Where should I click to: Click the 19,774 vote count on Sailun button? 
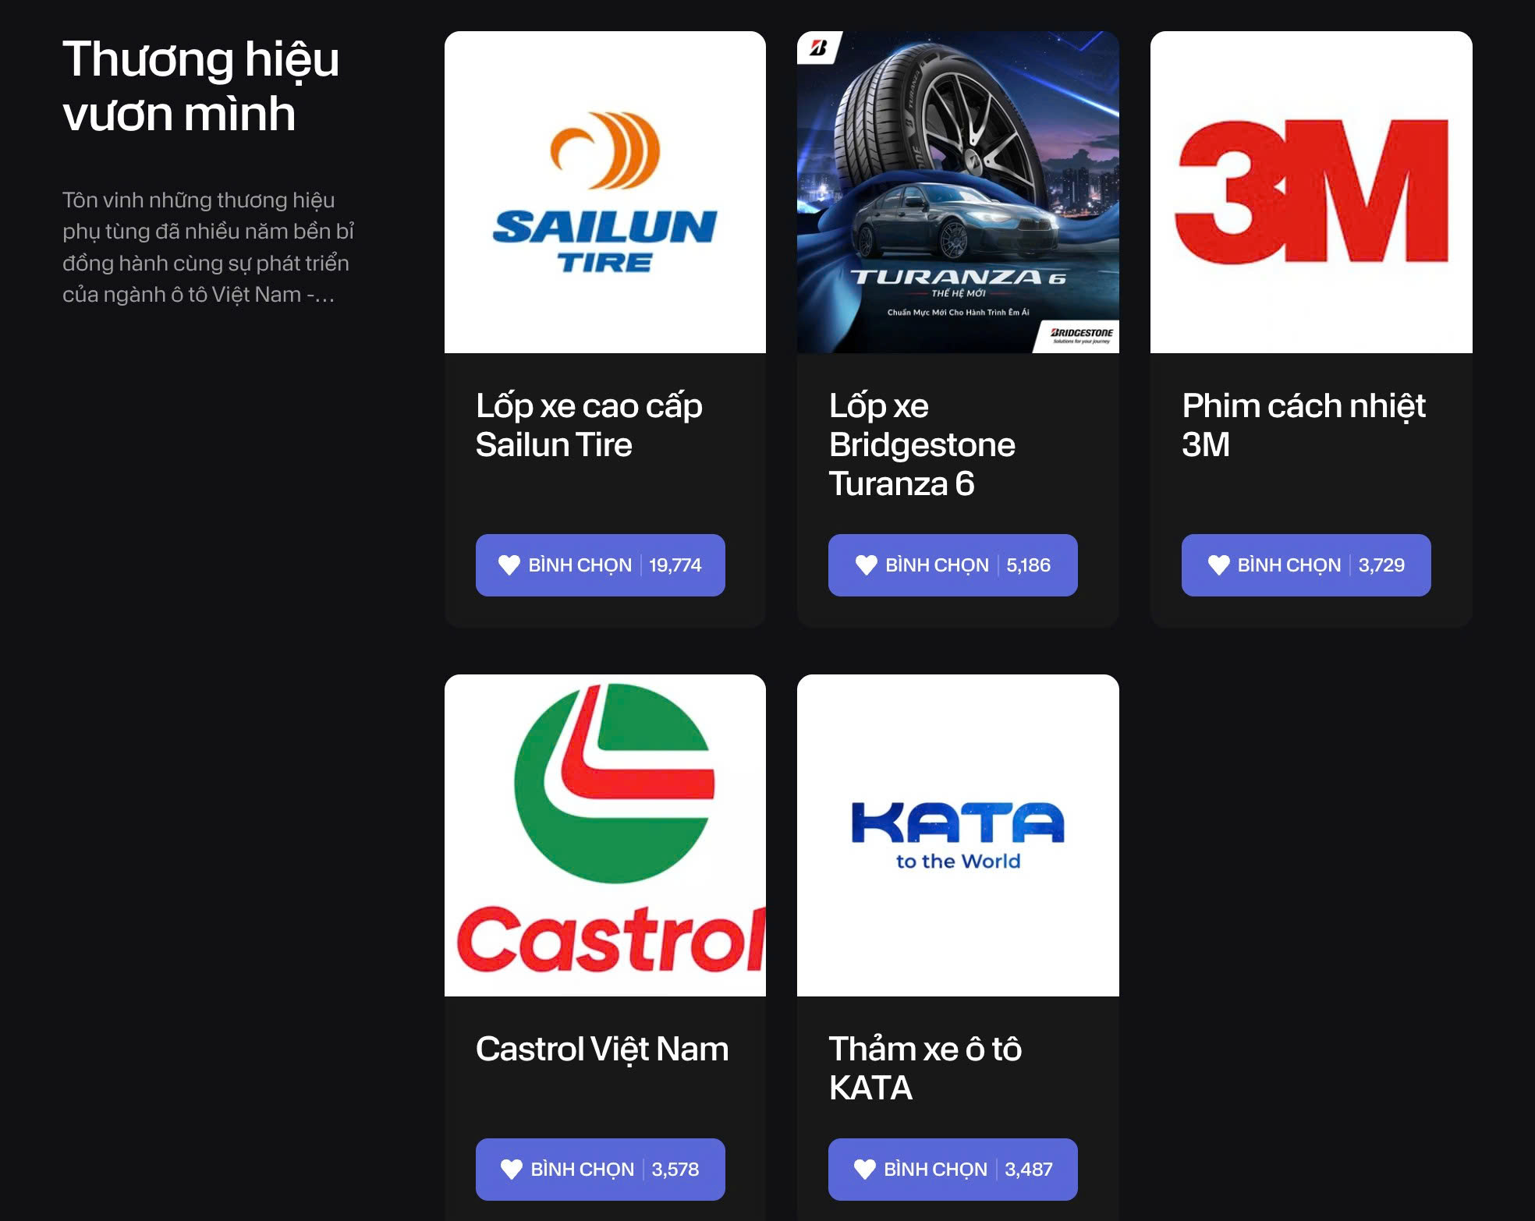675,565
